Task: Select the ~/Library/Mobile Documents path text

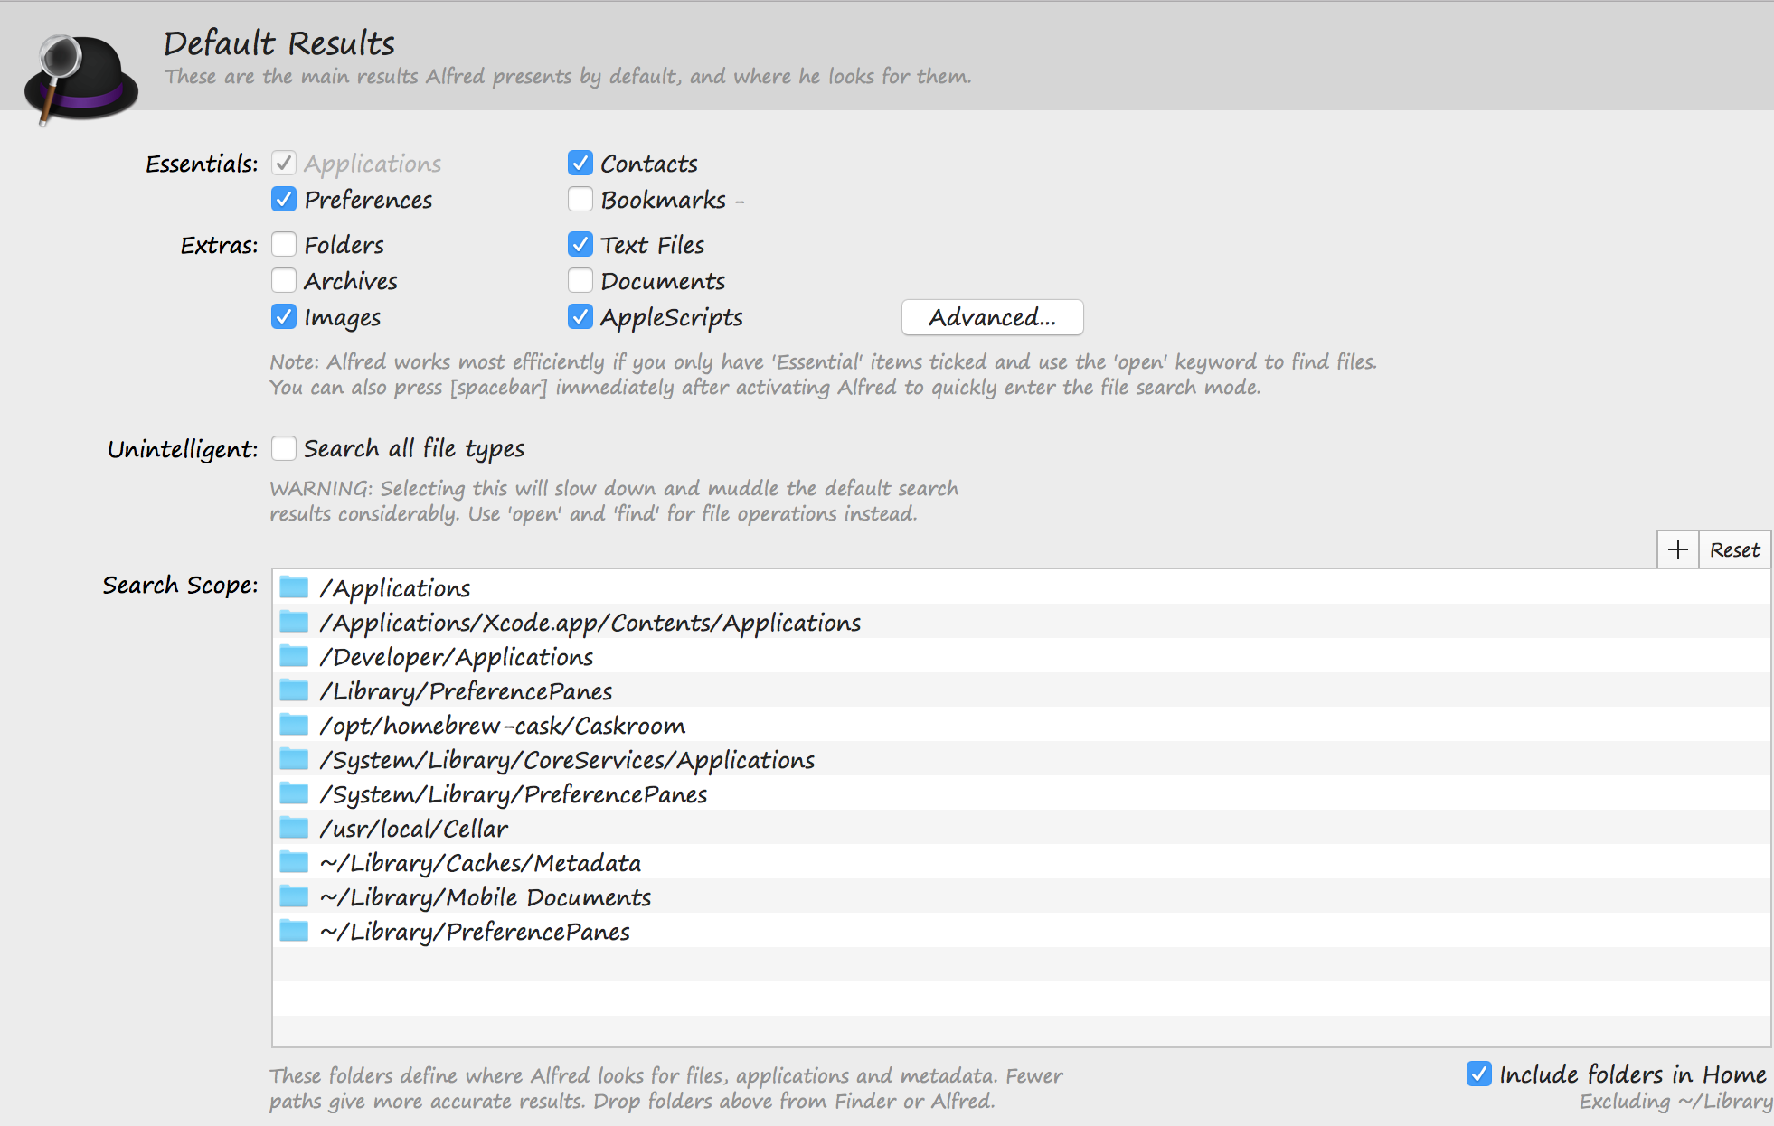Action: click(x=486, y=897)
